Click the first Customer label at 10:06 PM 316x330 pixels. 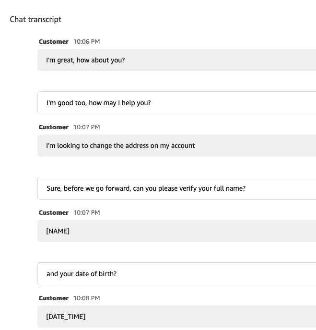(54, 42)
